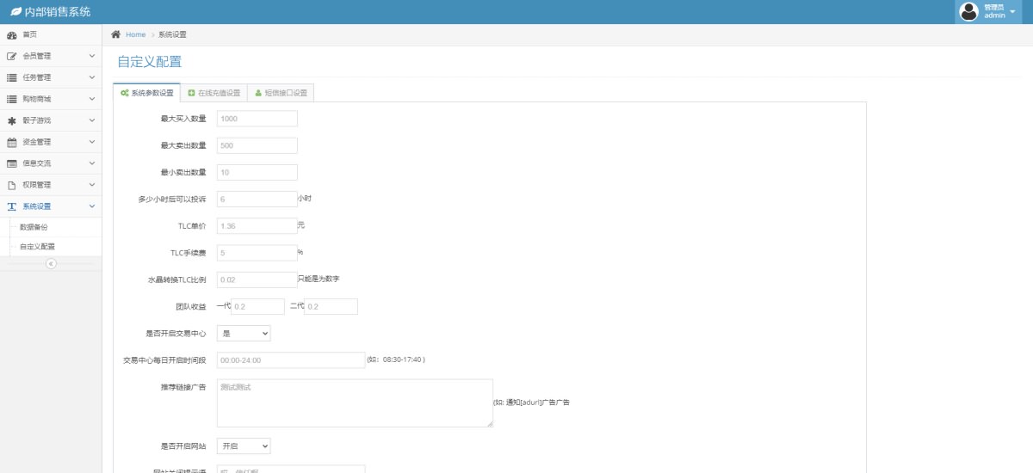Click the 自定义配置 page heading
The height and width of the screenshot is (473, 1033).
tap(150, 62)
